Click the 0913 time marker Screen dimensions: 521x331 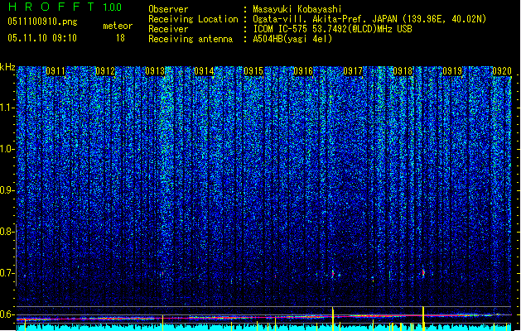pos(155,71)
